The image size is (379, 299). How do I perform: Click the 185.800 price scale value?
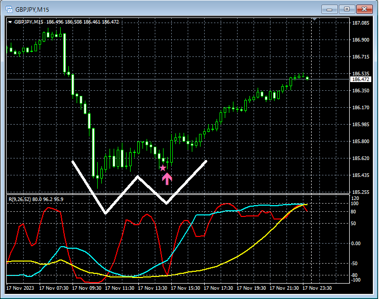click(x=360, y=142)
